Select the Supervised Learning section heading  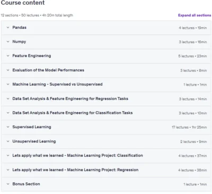[x=32, y=127]
